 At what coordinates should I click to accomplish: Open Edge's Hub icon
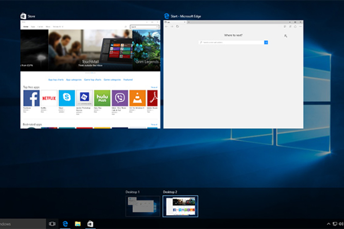click(285, 26)
